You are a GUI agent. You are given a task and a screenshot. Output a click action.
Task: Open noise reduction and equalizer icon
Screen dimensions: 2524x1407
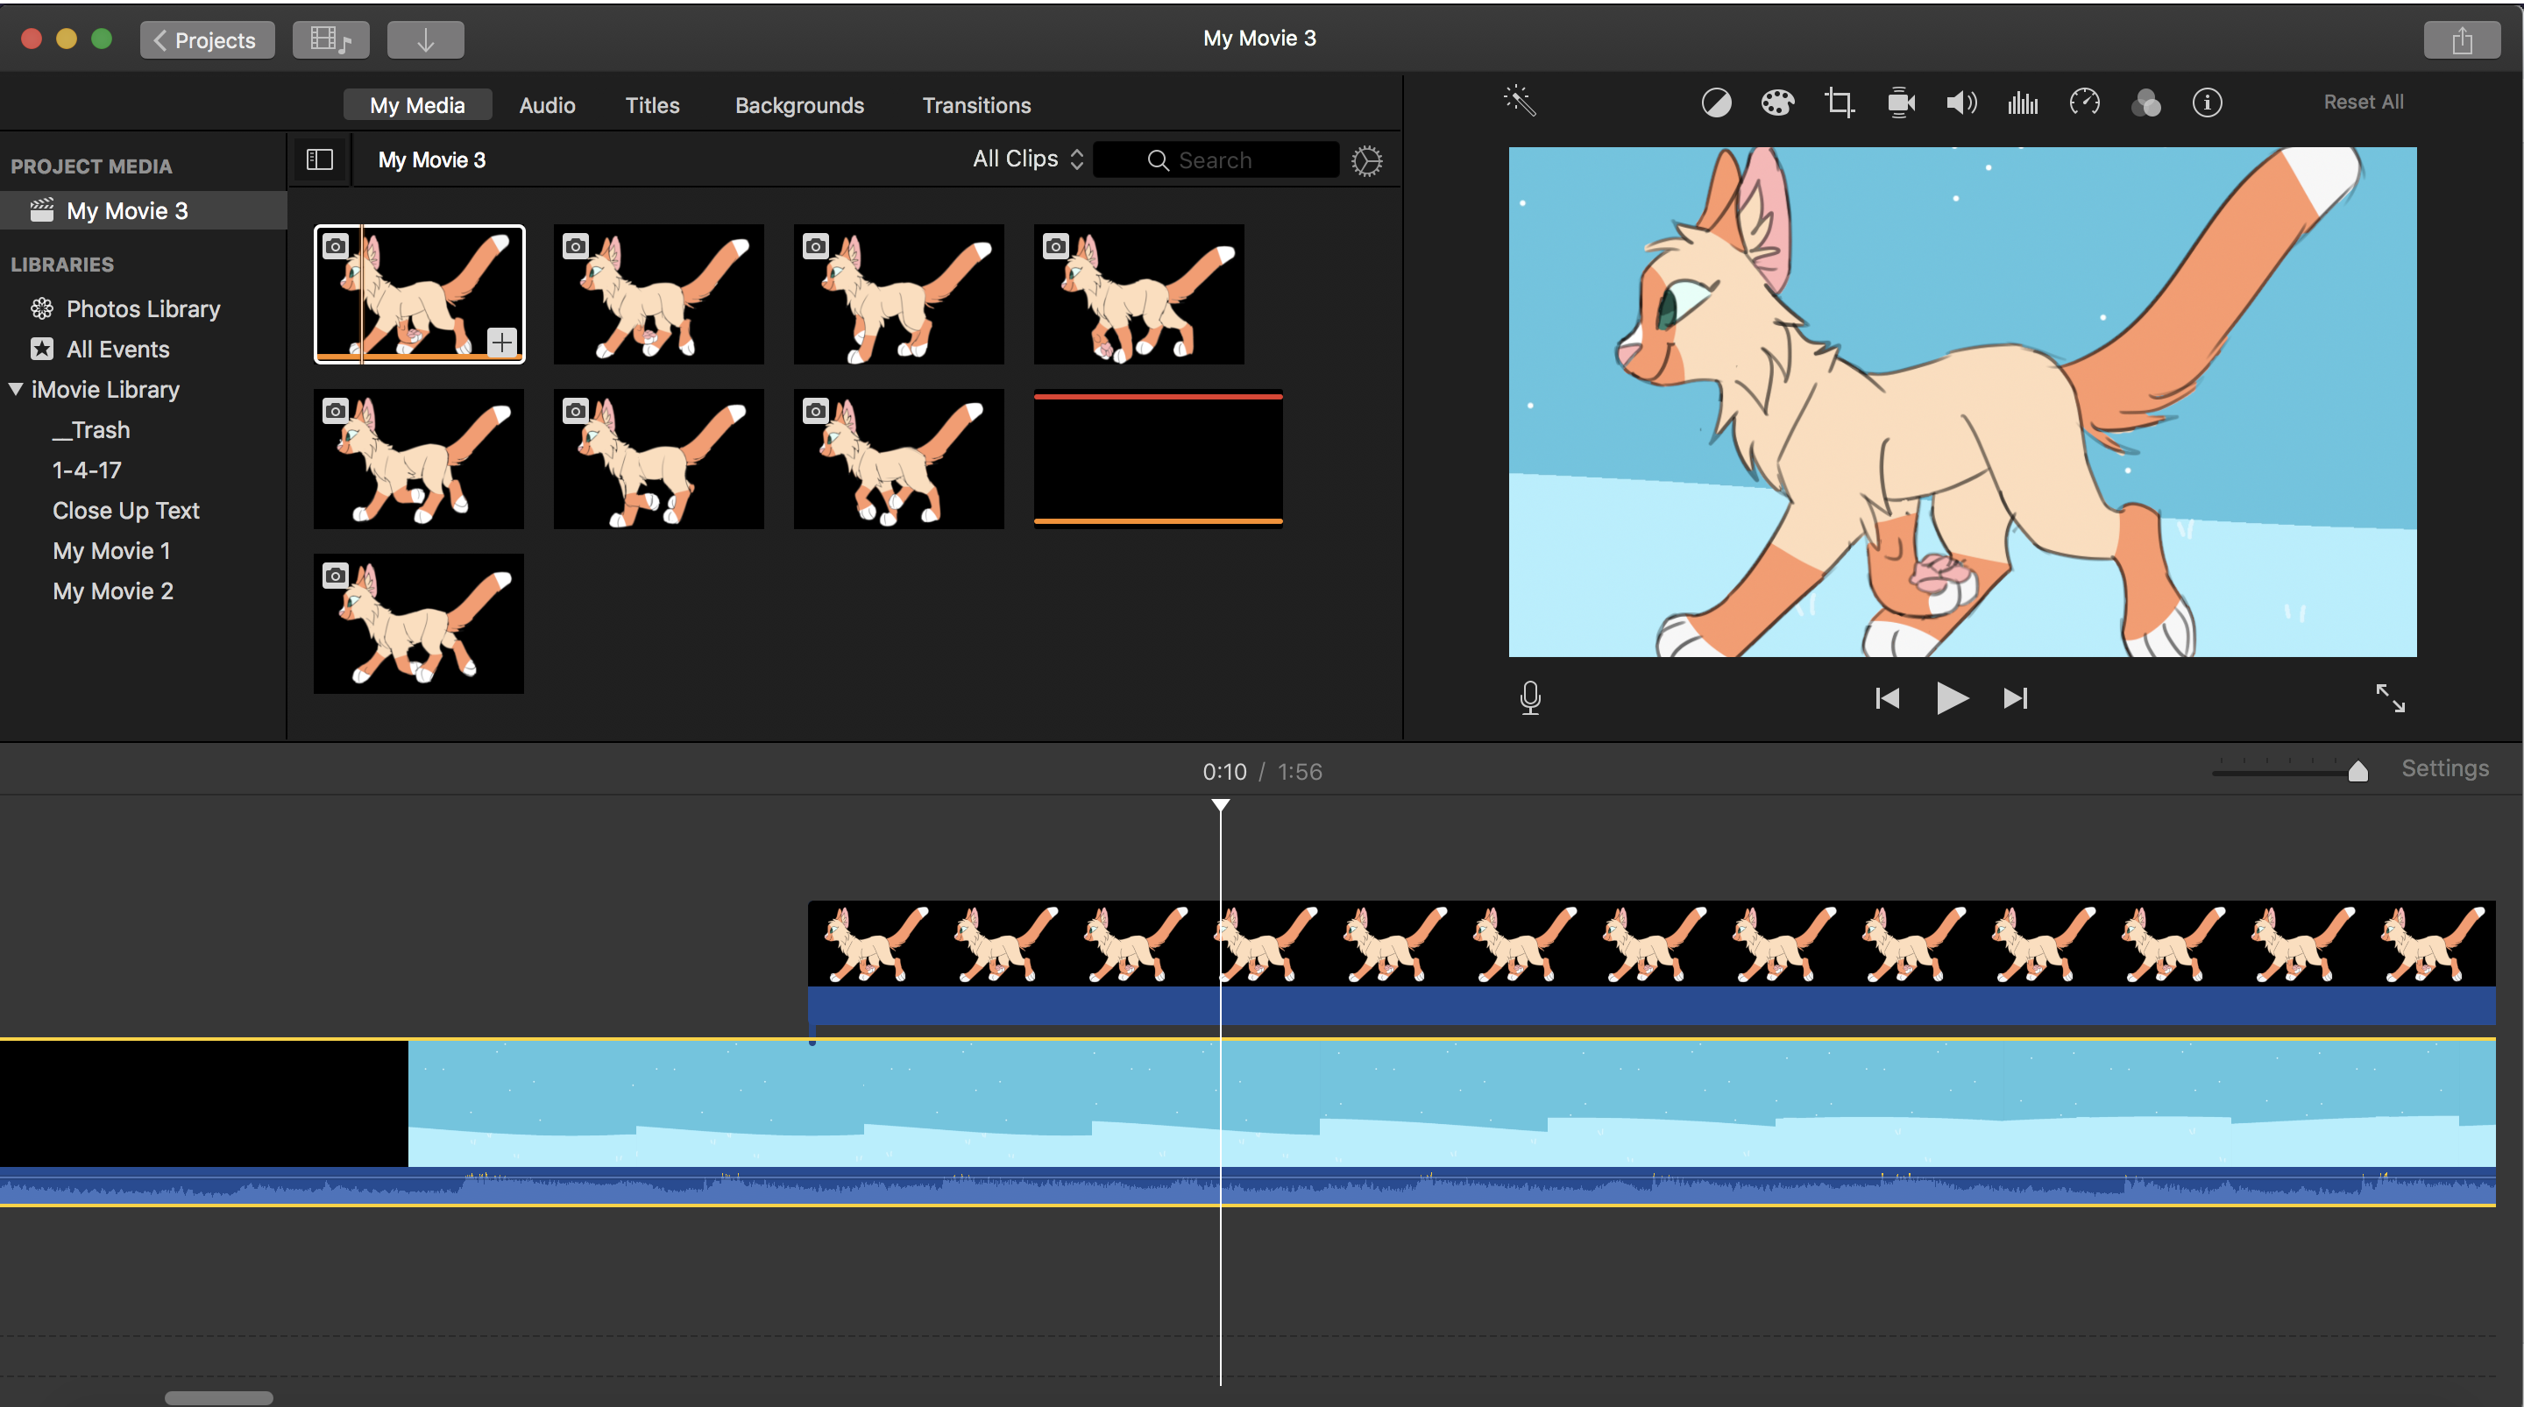(2023, 103)
